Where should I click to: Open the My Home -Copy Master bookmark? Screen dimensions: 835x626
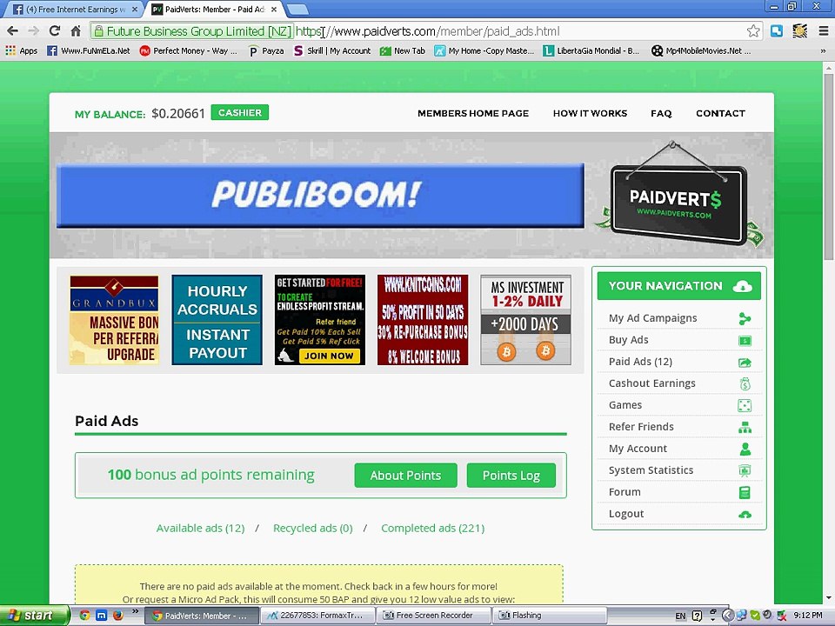pyautogui.click(x=484, y=50)
